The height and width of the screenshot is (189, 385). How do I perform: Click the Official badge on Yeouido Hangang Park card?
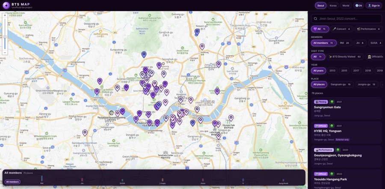click(x=321, y=174)
